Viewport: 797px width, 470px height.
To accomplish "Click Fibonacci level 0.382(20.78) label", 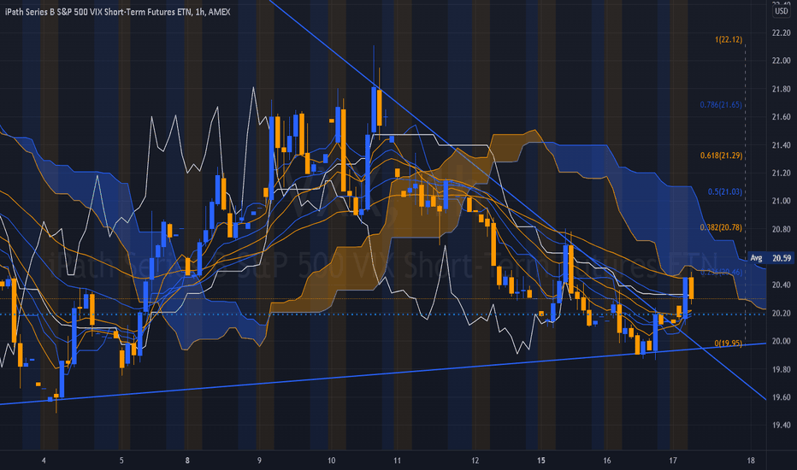I will (721, 227).
